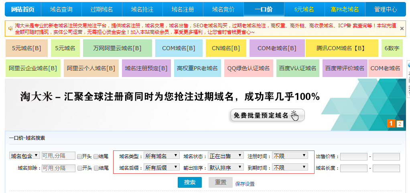The image size is (410, 193).
Task: Open the 域名抢注 navigation tab
Action: coord(142,9)
